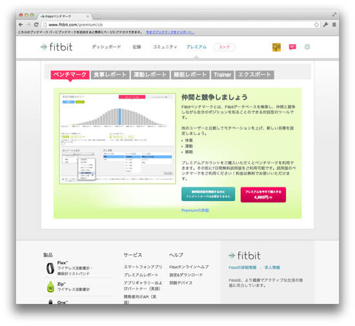
Task: Open the app gallery and partners footer link
Action: point(143,286)
